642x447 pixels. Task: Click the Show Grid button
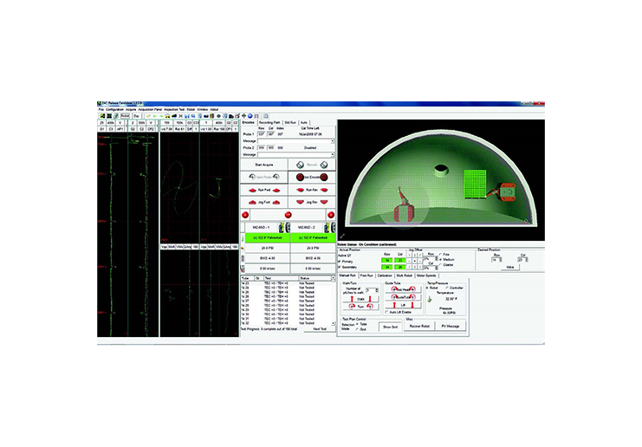click(x=390, y=327)
